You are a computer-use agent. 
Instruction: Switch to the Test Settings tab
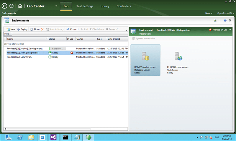85,6
